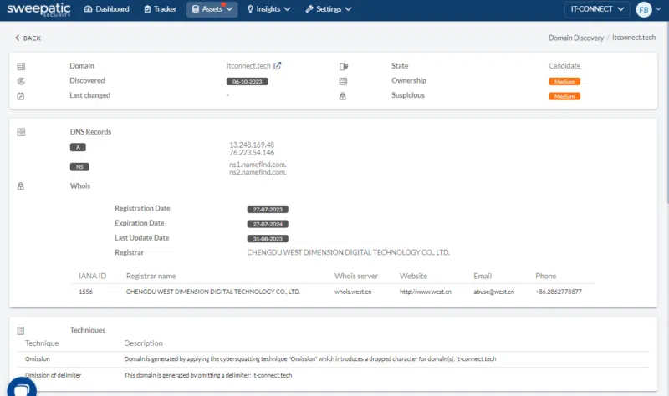Click the Insights lightbulb icon
This screenshot has height=396, width=669.
[250, 9]
